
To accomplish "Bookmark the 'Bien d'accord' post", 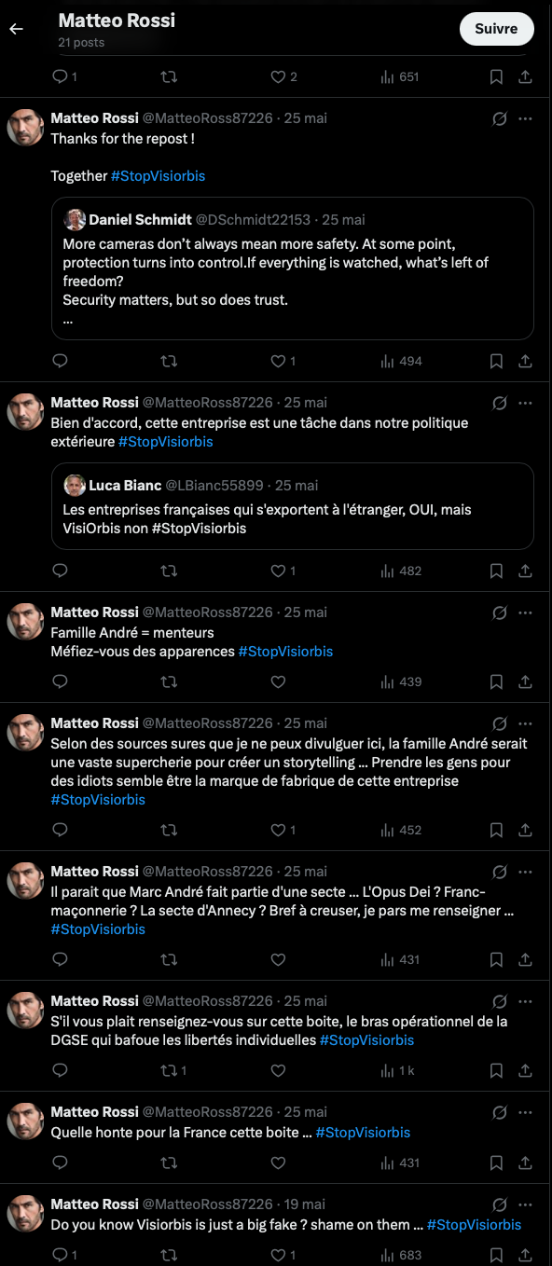I will click(497, 571).
